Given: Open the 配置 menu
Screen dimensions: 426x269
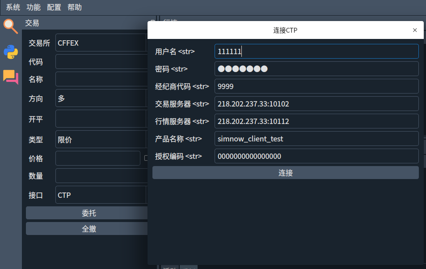Looking at the screenshot, I should click(54, 7).
